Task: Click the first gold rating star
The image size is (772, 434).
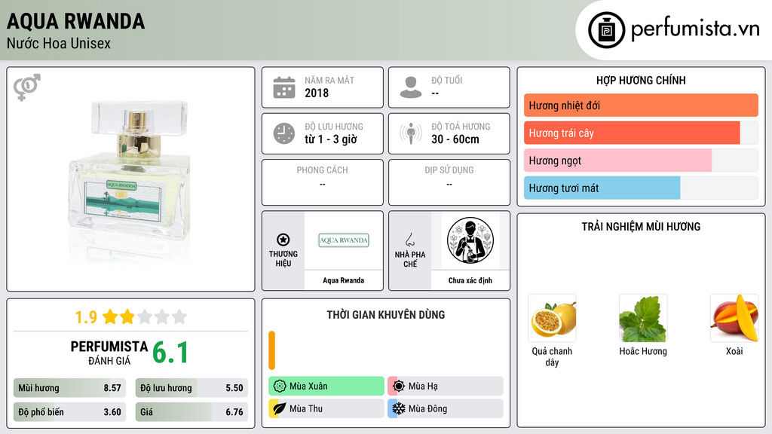Action: pyautogui.click(x=110, y=316)
